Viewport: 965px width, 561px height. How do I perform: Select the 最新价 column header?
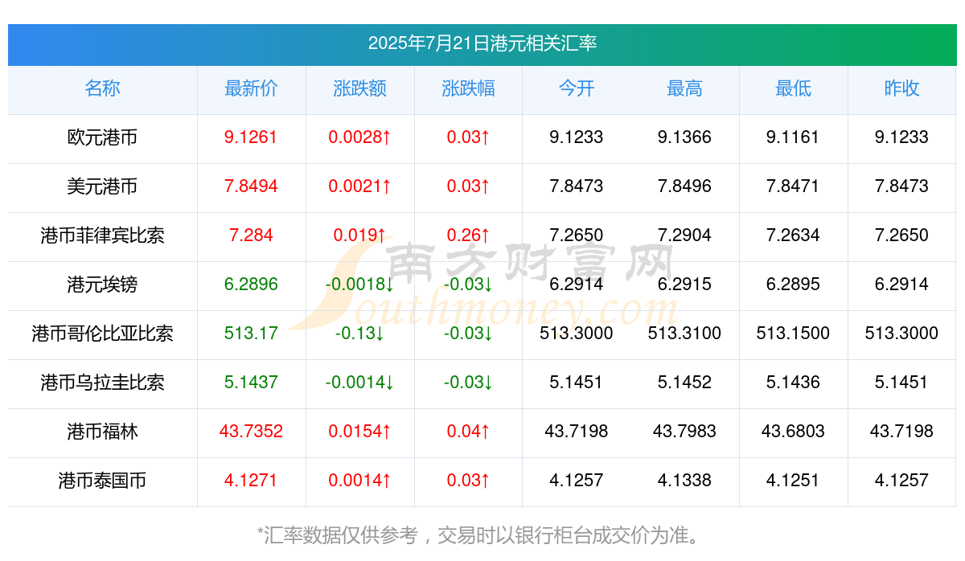point(251,88)
